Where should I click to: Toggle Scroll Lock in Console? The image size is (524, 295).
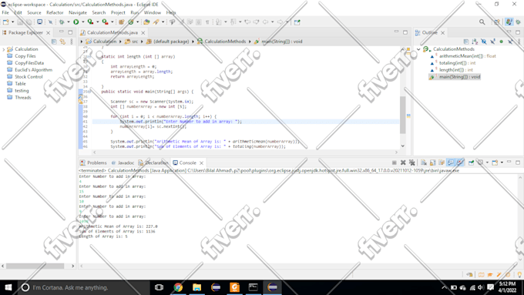(433, 163)
